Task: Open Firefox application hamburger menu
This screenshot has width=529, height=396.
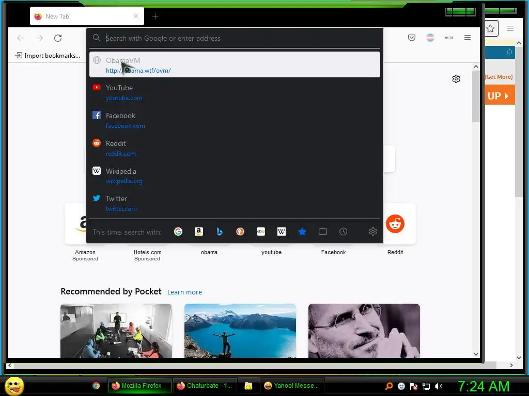Action: pos(467,38)
